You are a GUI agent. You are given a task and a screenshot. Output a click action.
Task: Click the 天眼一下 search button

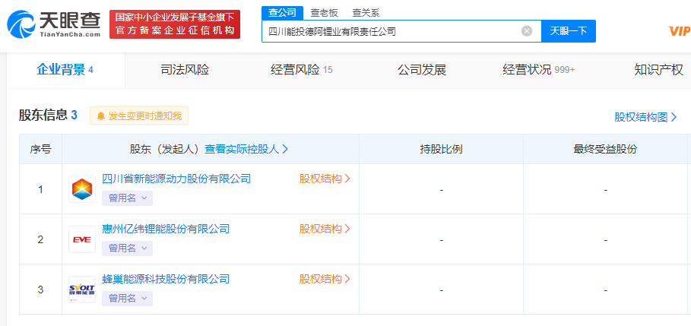(x=568, y=31)
